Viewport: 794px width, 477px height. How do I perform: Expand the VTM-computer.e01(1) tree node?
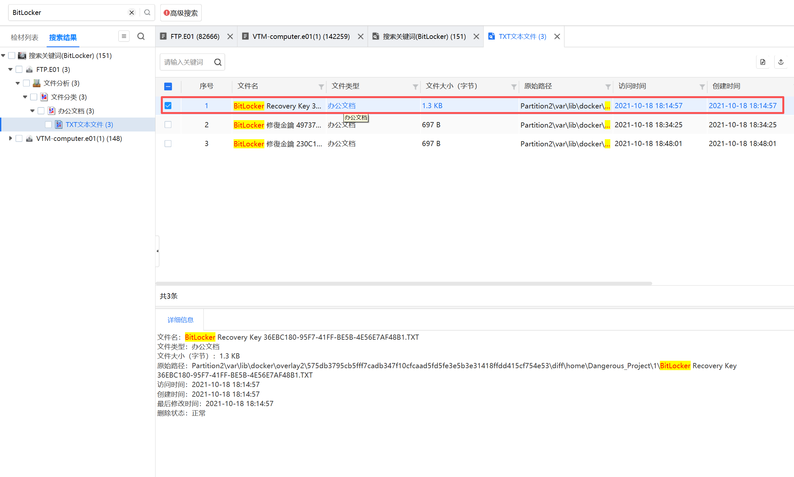[x=10, y=138]
